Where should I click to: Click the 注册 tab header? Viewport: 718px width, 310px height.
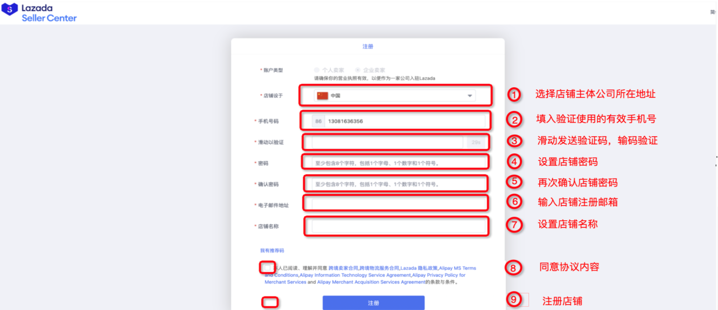tap(368, 47)
